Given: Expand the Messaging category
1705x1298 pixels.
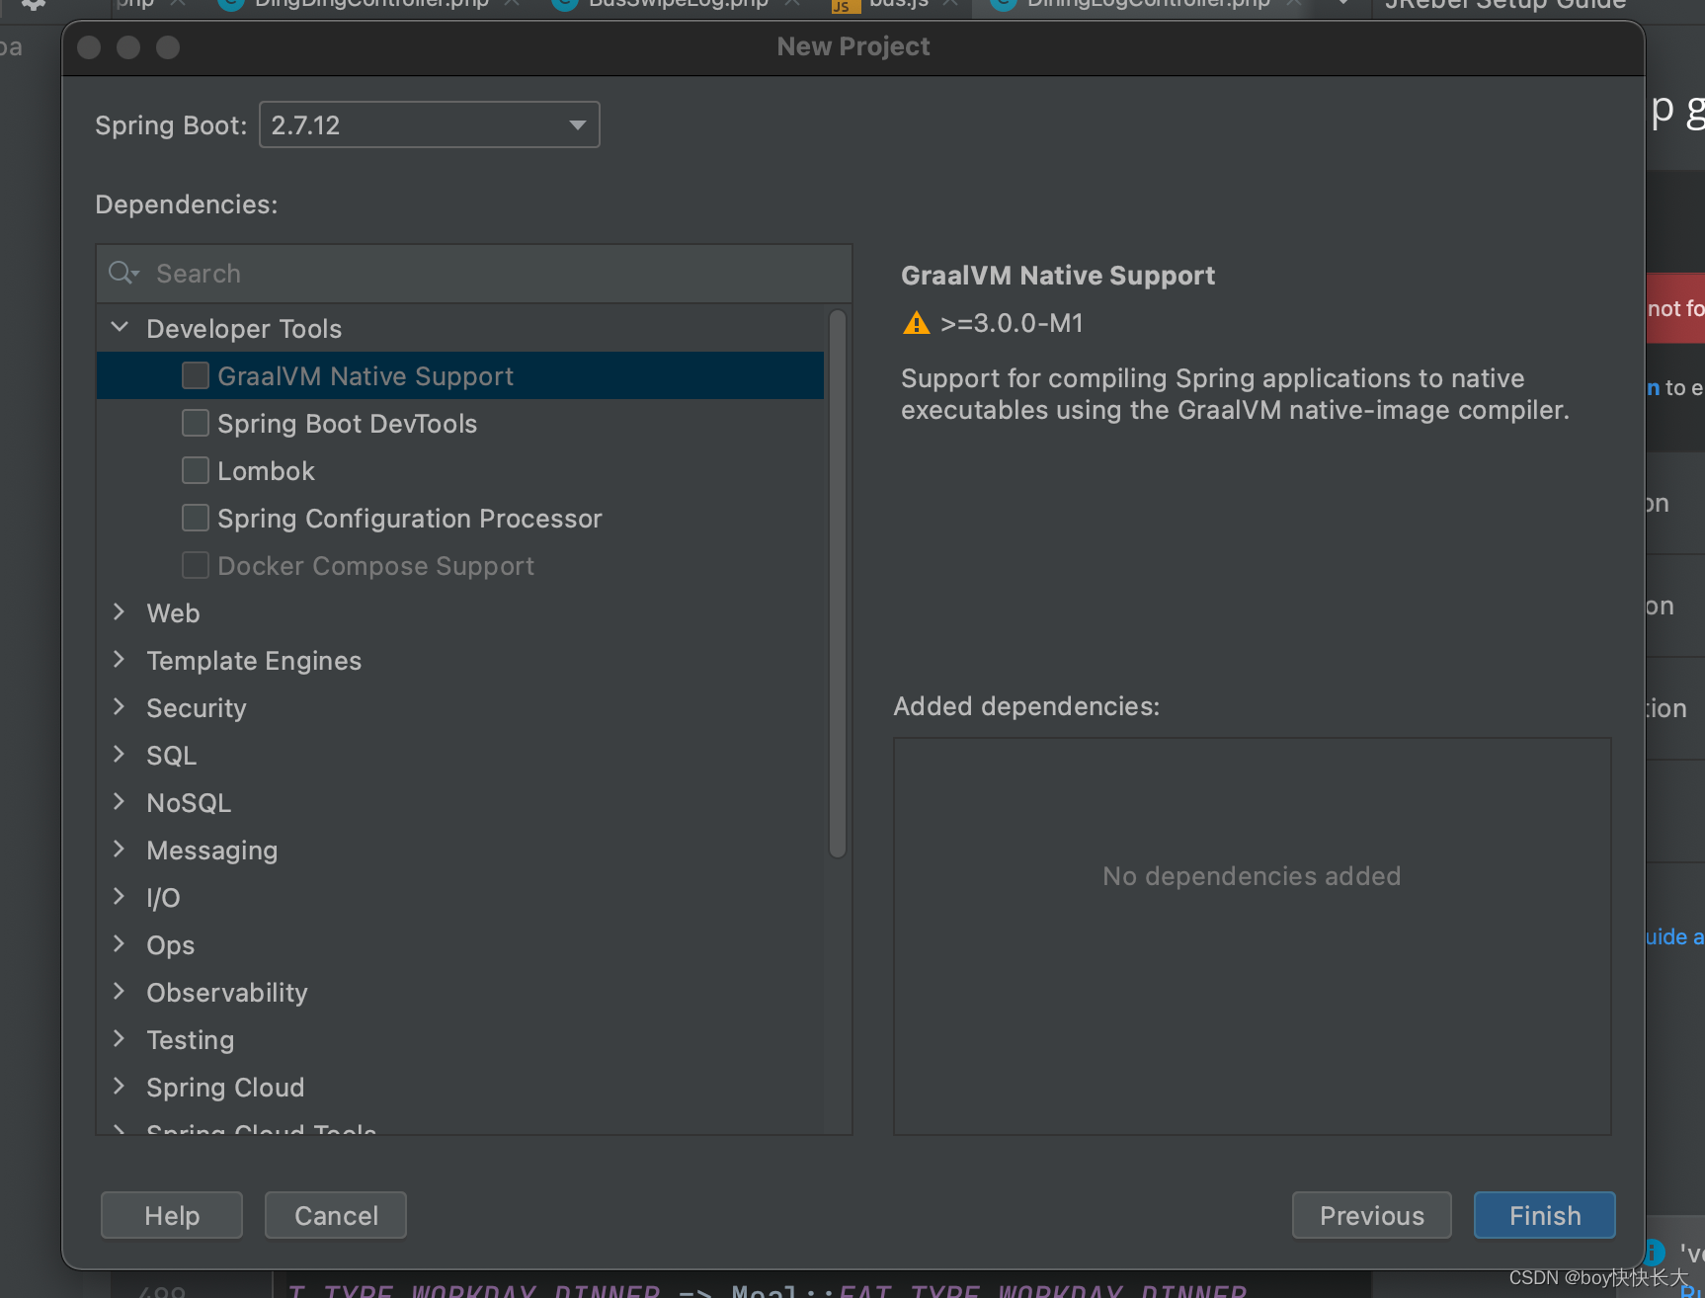Looking at the screenshot, I should pyautogui.click(x=120, y=850).
